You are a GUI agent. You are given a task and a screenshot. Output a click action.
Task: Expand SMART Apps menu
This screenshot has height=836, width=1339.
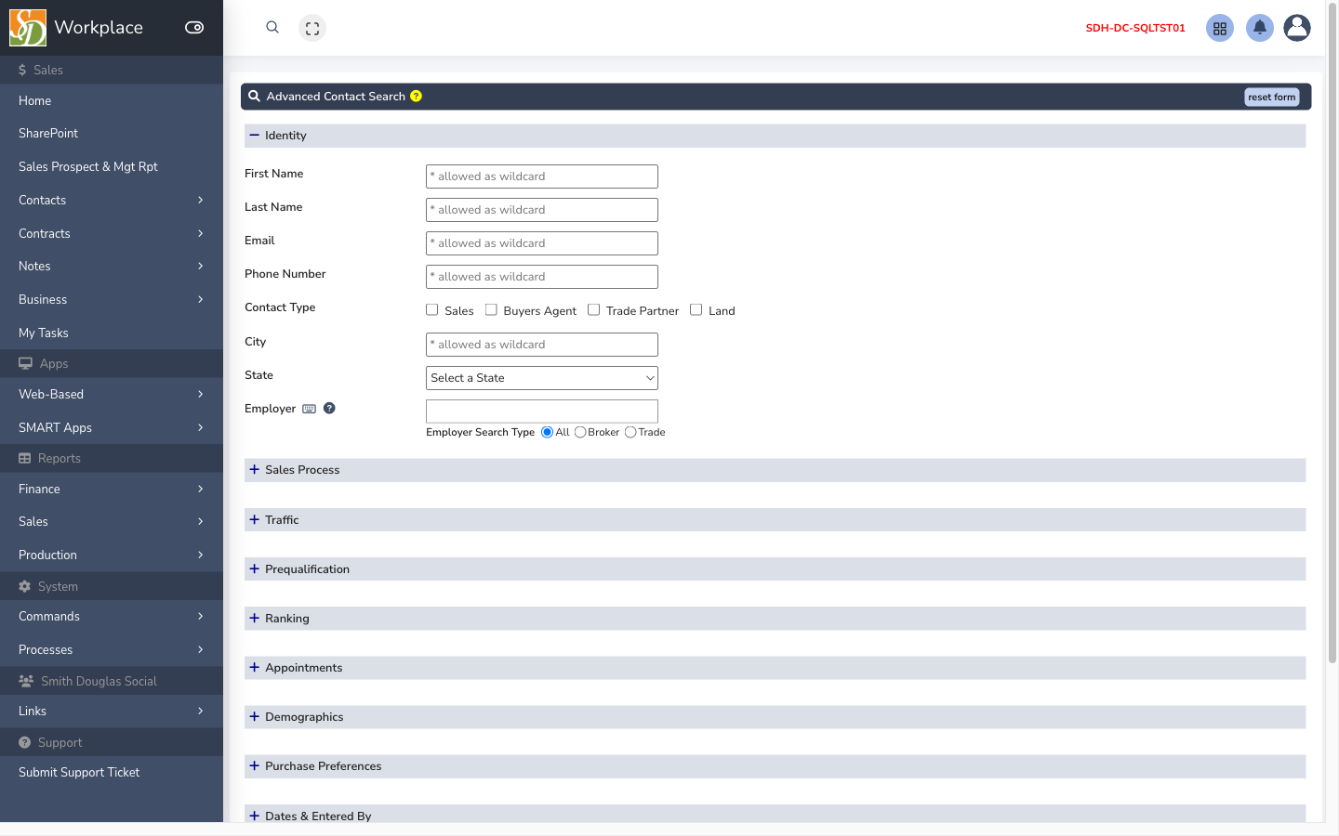(112, 428)
